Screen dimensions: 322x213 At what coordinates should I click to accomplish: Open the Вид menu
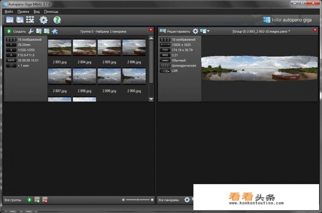coord(37,12)
